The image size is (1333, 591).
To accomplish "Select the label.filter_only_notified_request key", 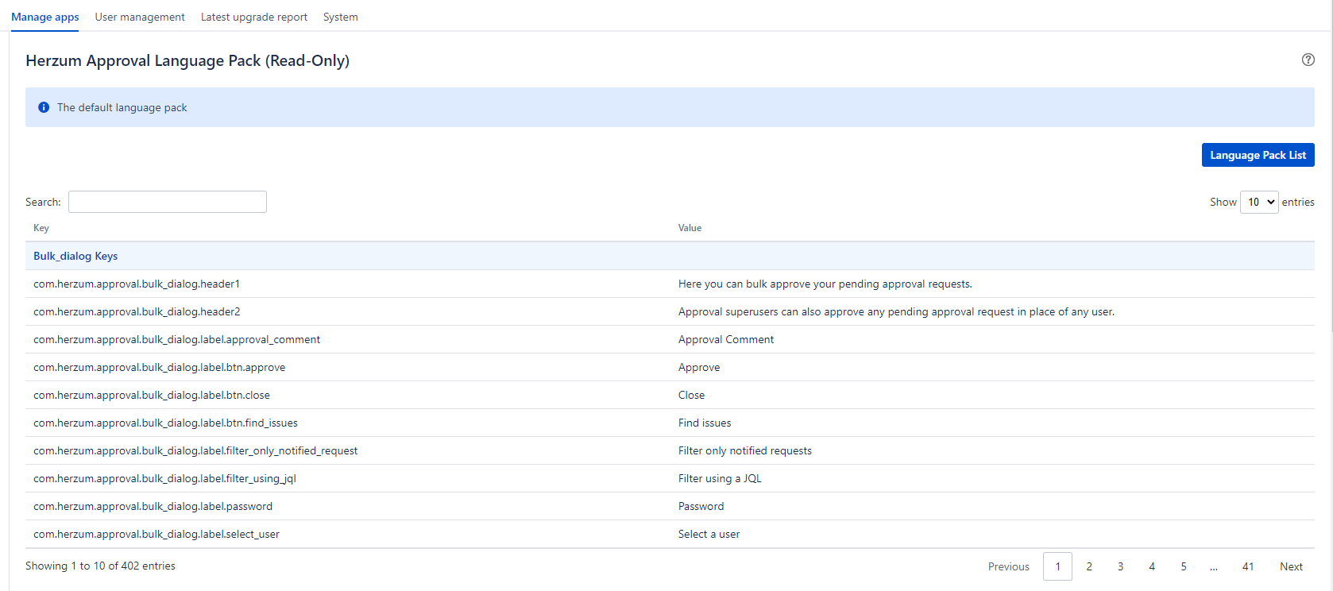I will (195, 450).
